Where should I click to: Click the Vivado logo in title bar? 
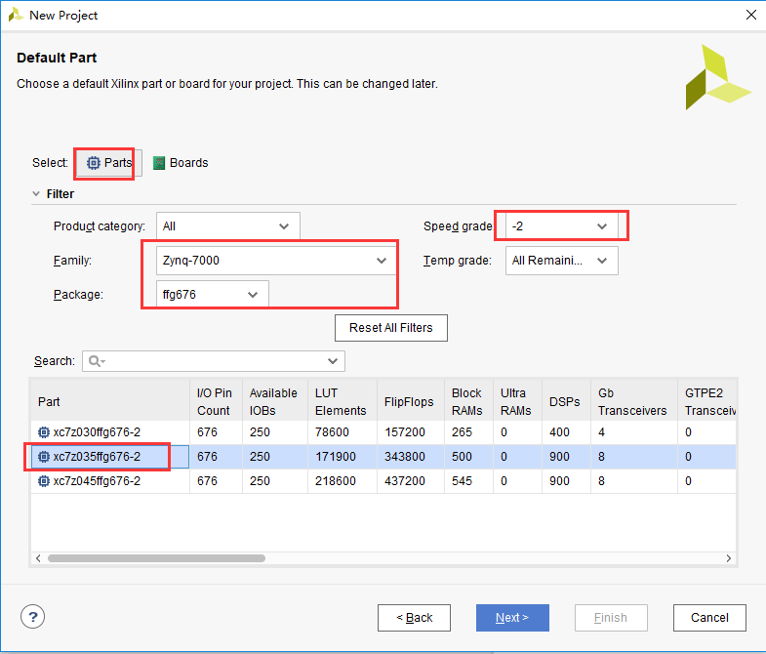[16, 15]
